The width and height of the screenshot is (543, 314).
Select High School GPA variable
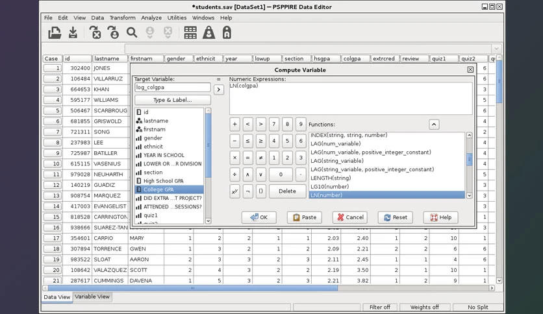pos(170,181)
